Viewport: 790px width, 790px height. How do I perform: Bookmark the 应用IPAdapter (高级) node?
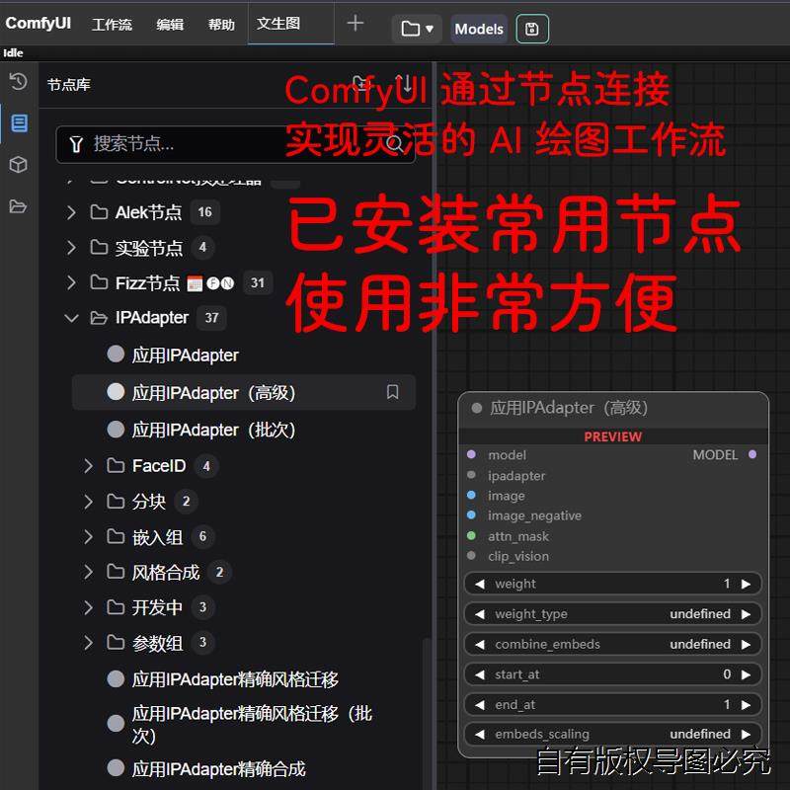(x=392, y=392)
